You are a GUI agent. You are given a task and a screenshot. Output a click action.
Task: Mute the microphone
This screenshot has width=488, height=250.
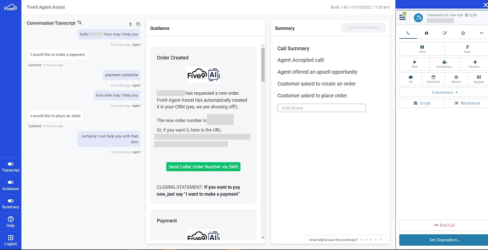pos(467,49)
